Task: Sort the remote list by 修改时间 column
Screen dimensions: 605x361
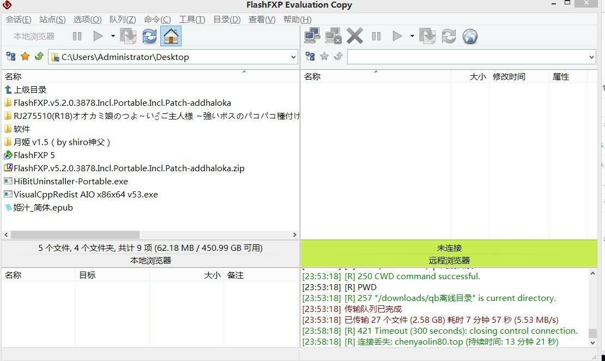Action: (509, 77)
